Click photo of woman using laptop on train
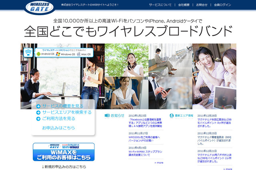This screenshot has width=256, height=170. point(126,93)
